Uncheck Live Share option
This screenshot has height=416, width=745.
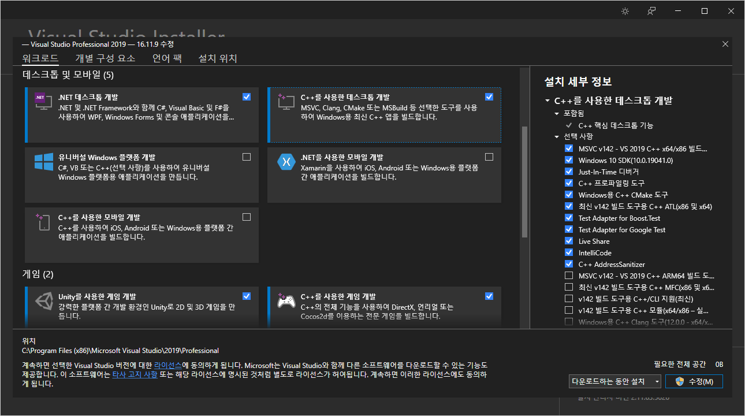(x=569, y=241)
